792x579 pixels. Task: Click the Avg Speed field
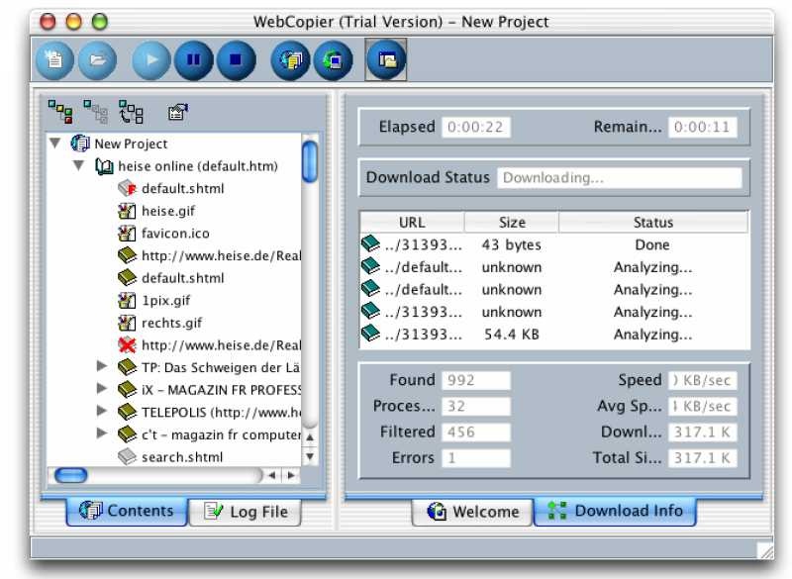point(702,406)
